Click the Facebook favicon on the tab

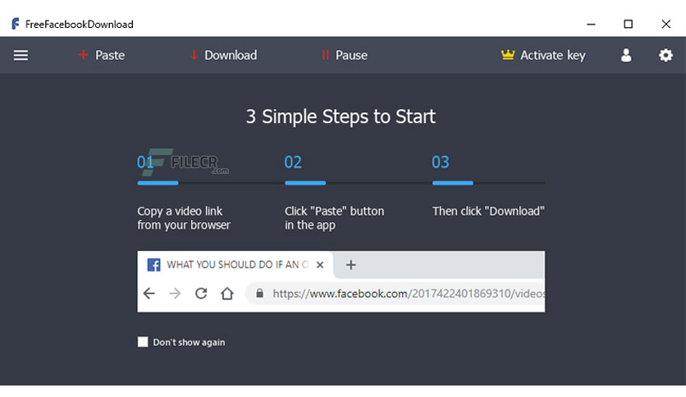pos(153,264)
